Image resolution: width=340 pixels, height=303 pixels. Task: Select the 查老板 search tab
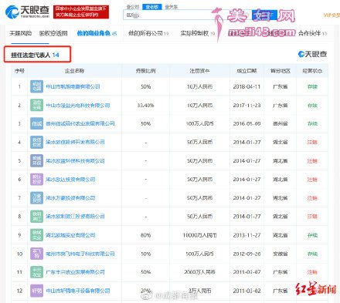coord(151,7)
